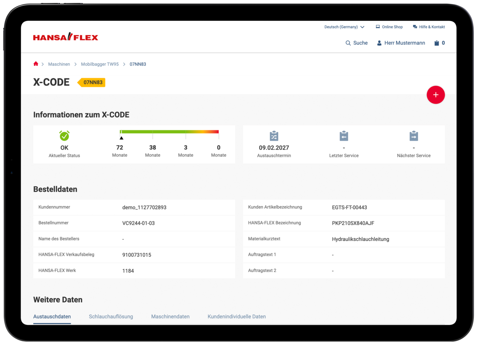This screenshot has width=478, height=346.
Task: Click the red plus button
Action: pos(436,95)
